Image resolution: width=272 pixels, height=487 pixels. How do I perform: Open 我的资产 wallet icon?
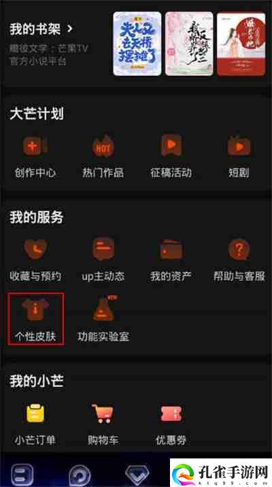click(x=171, y=250)
